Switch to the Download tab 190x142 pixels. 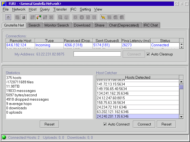(82, 25)
